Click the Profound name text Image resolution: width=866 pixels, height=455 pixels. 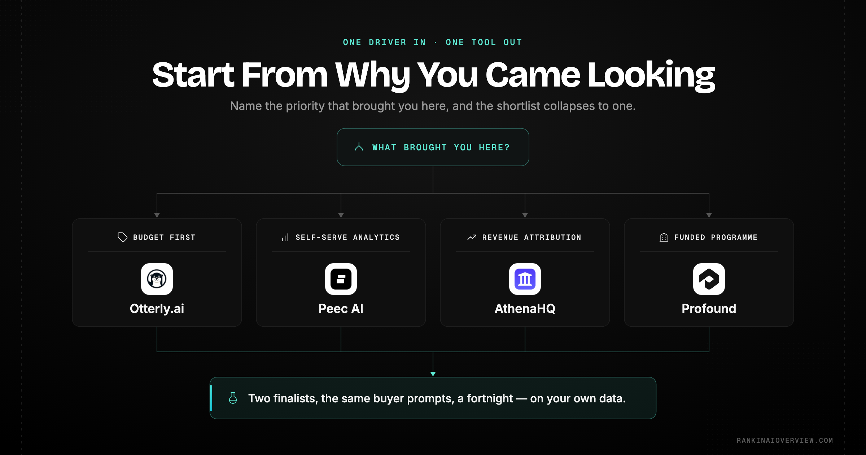click(709, 309)
